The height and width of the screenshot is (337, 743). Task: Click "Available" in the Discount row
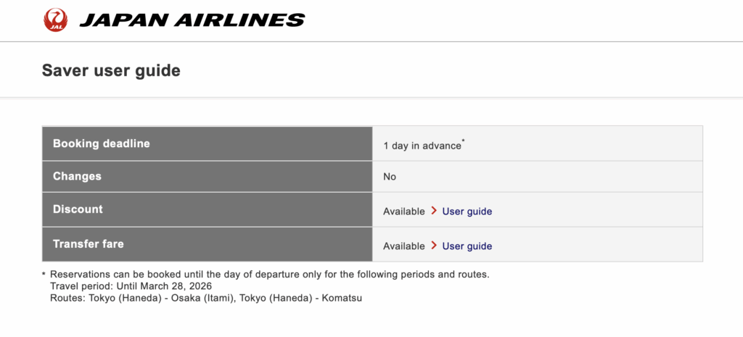[403, 212]
